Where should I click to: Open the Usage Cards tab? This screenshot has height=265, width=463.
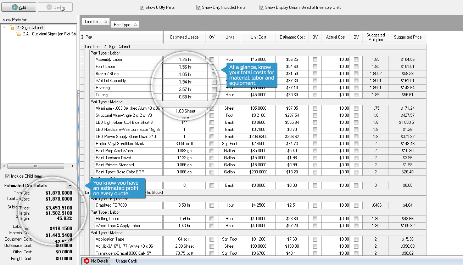[x=127, y=261]
